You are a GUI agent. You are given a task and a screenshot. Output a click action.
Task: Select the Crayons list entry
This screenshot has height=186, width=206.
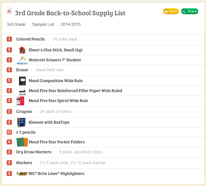point(24,111)
